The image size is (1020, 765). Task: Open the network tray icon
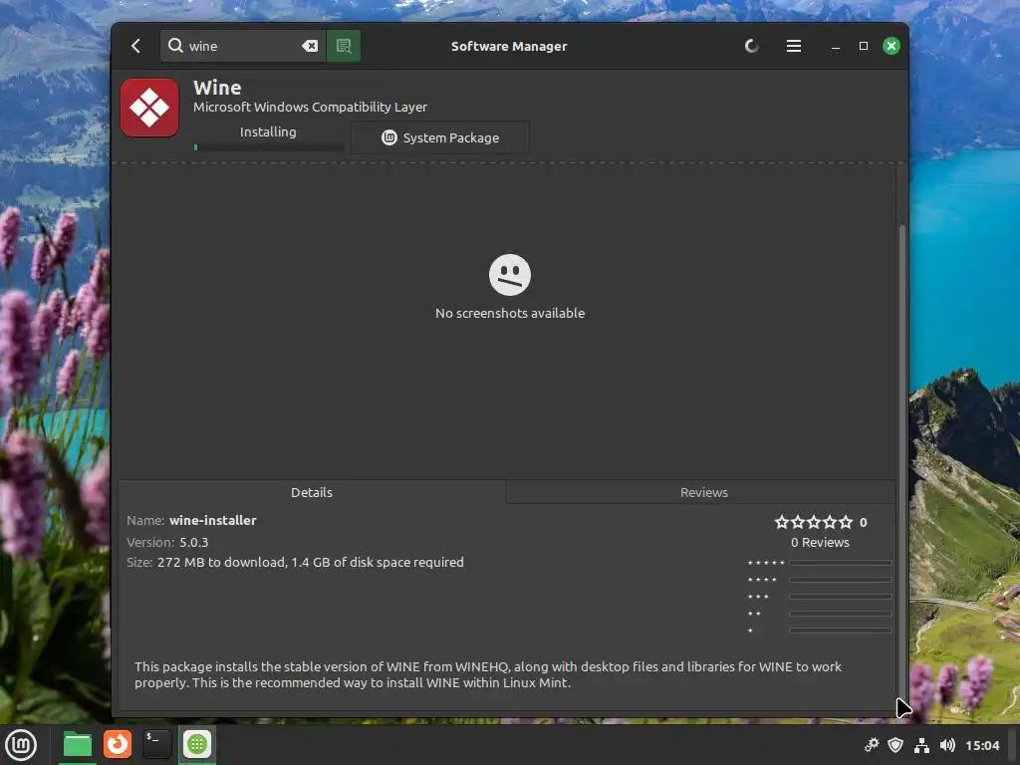[x=921, y=745]
